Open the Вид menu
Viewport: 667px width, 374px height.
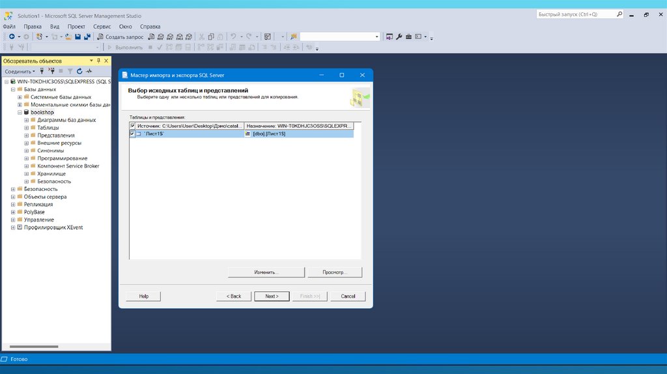tap(55, 26)
